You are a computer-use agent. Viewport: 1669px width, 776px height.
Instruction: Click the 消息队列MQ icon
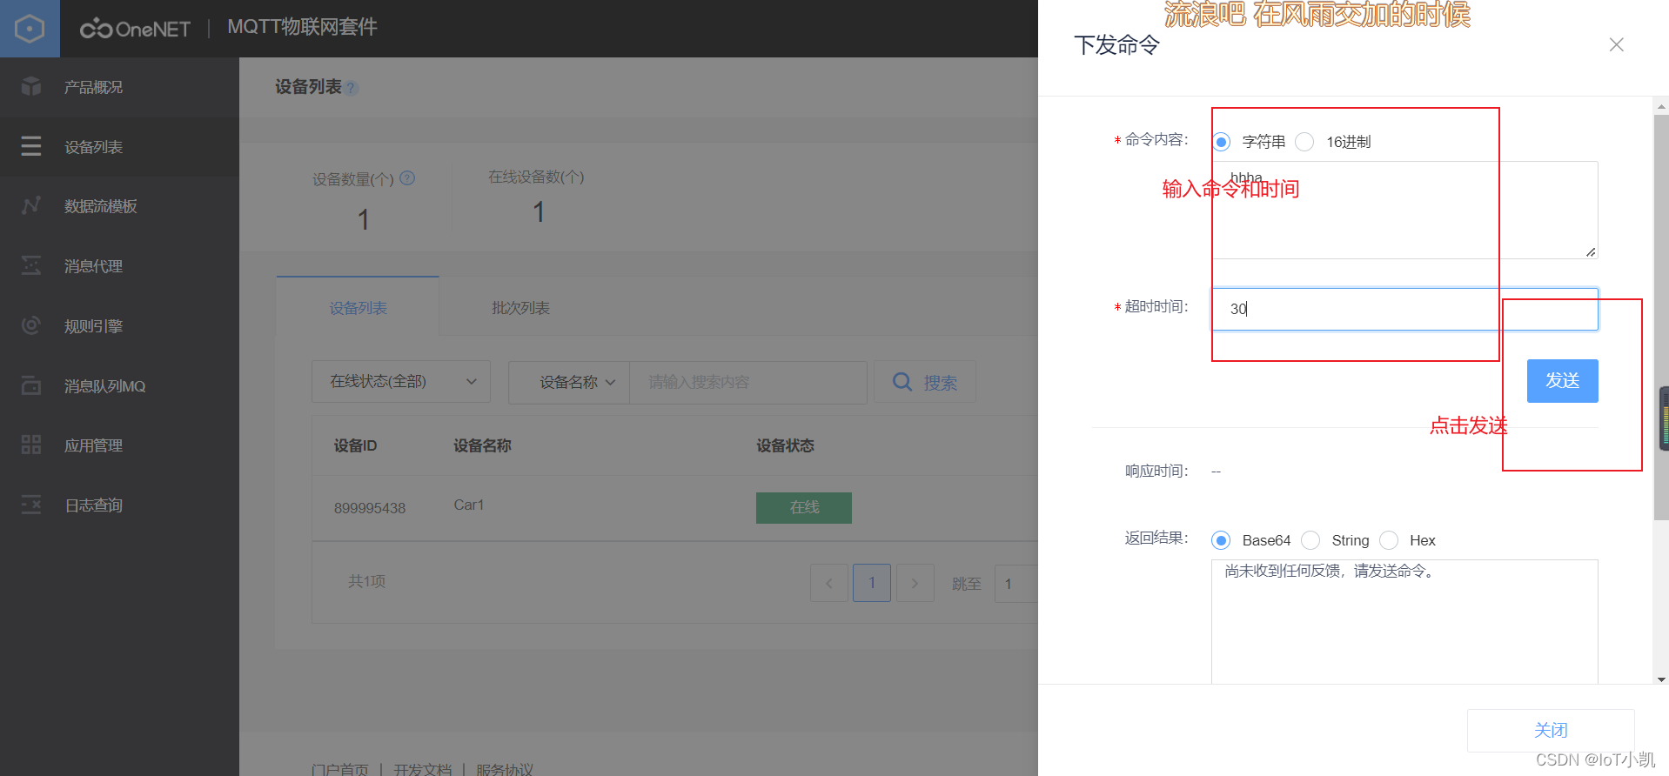point(31,385)
